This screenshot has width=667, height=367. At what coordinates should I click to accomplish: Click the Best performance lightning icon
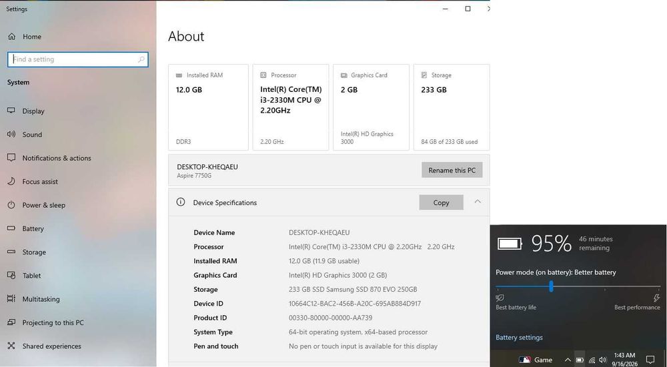(x=656, y=298)
